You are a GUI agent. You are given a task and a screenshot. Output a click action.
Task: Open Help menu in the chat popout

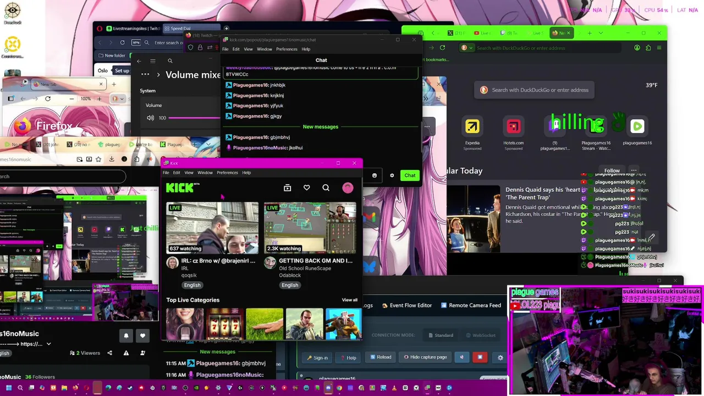coord(306,49)
